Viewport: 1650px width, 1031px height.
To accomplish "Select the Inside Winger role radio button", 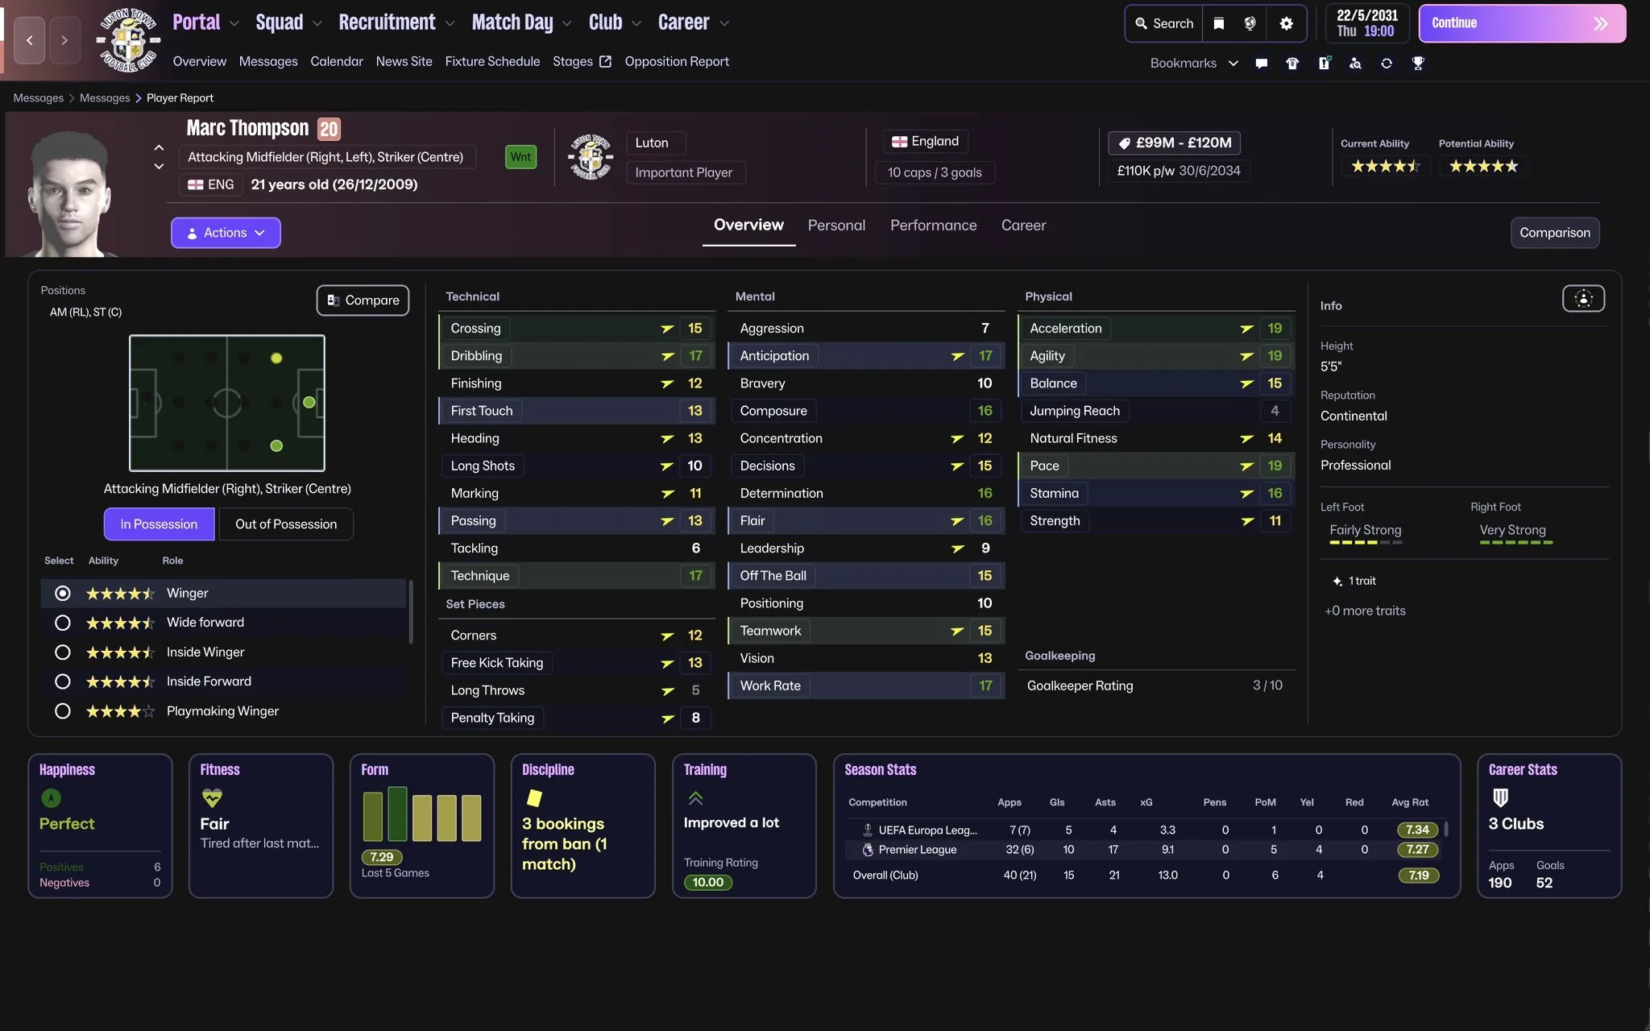I will tap(62, 652).
